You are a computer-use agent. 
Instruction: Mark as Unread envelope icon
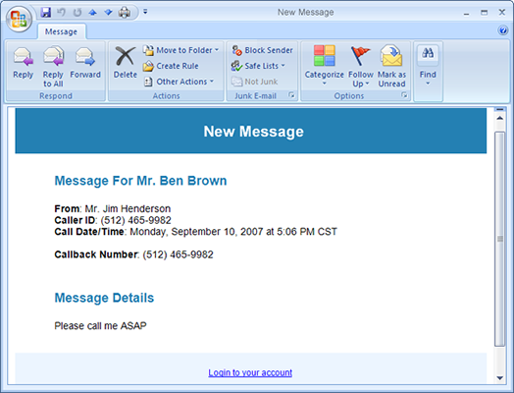391,56
